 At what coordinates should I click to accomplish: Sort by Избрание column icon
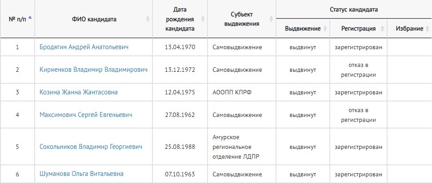(x=427, y=28)
